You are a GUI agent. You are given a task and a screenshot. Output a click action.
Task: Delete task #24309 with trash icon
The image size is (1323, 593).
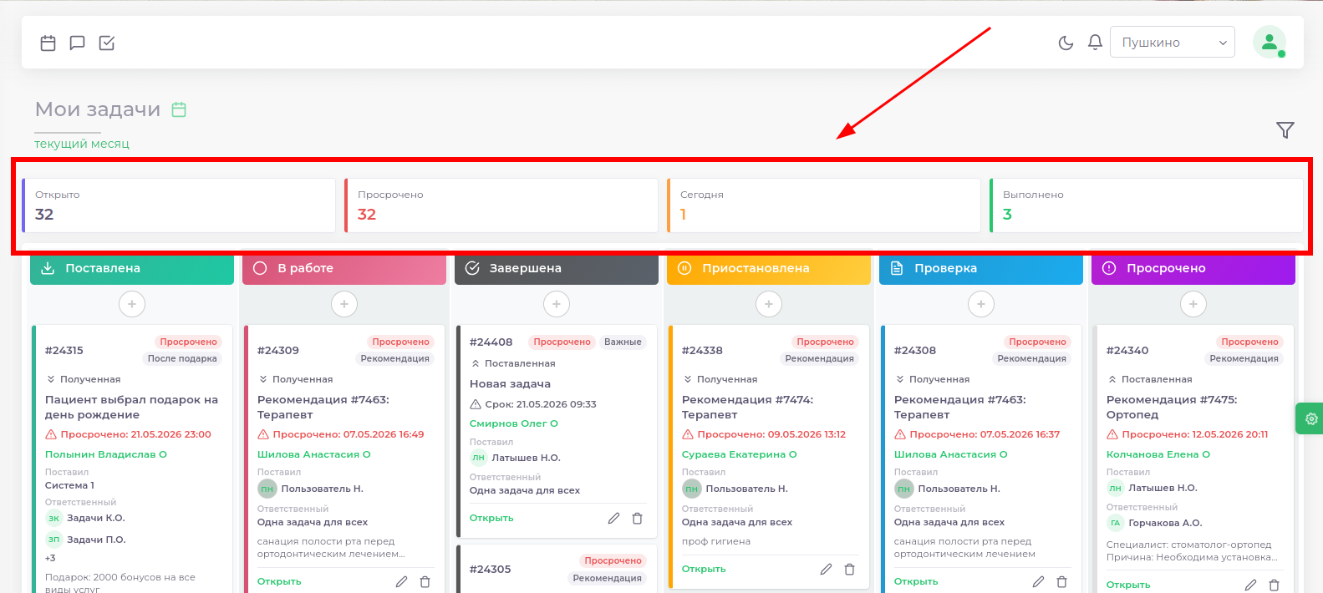(425, 581)
